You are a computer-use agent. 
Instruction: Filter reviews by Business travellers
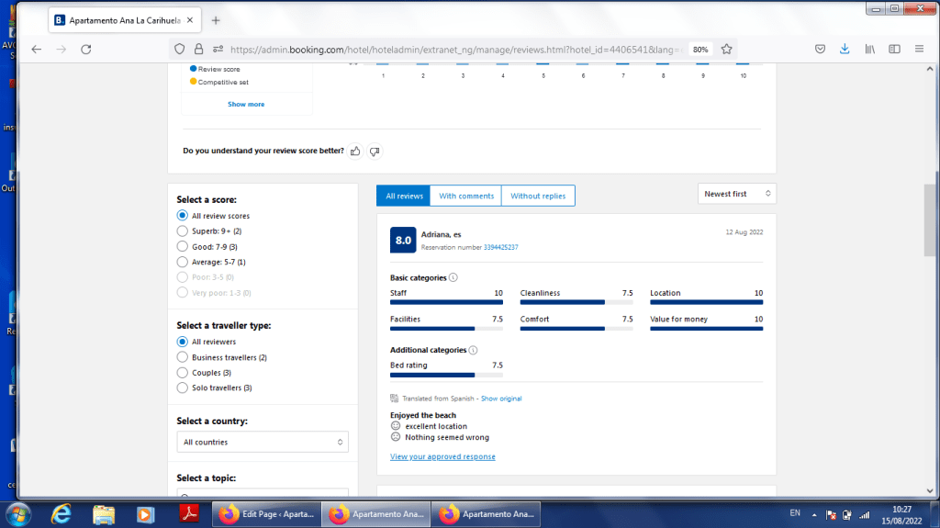[x=183, y=357]
